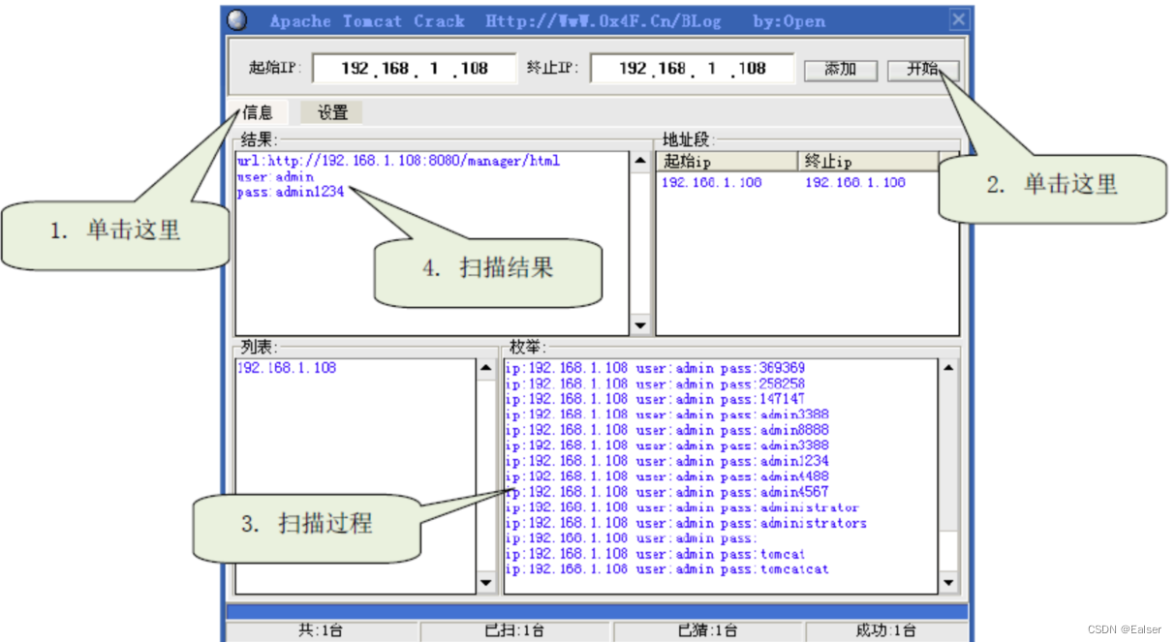The image size is (1176, 643).
Task: Click the 起始IP address input field
Action: pyautogui.click(x=415, y=69)
